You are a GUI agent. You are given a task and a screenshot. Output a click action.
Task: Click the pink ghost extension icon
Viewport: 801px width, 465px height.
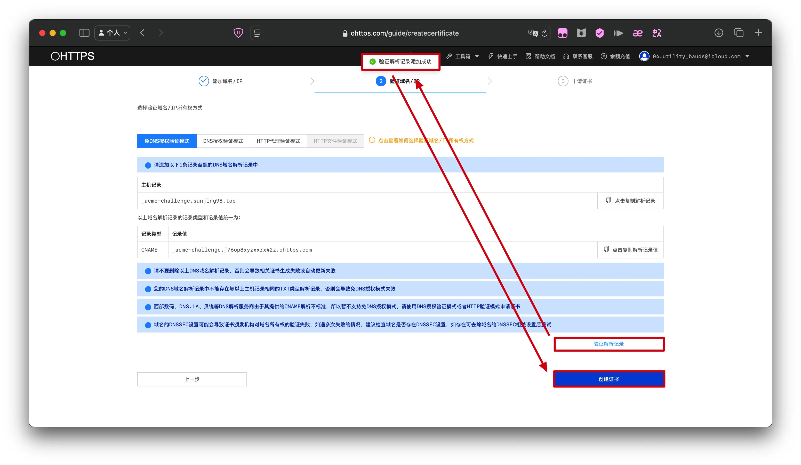[x=562, y=33]
